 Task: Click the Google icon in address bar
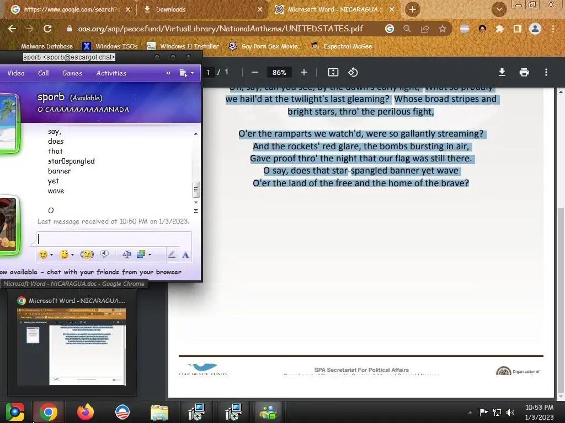pos(390,29)
